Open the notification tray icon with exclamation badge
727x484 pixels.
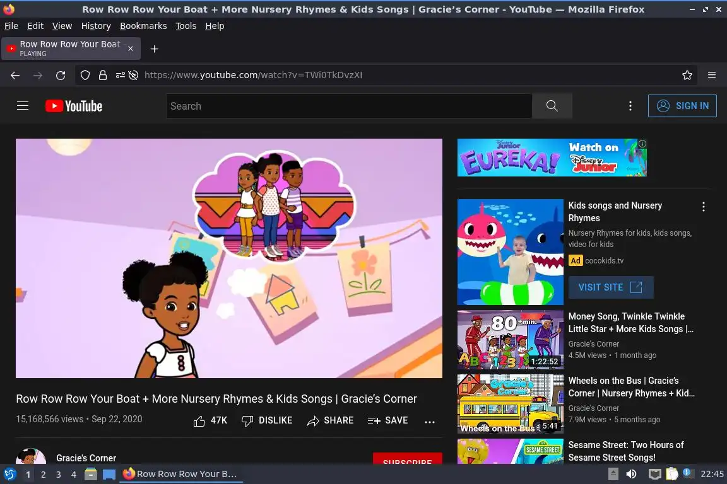click(689, 474)
